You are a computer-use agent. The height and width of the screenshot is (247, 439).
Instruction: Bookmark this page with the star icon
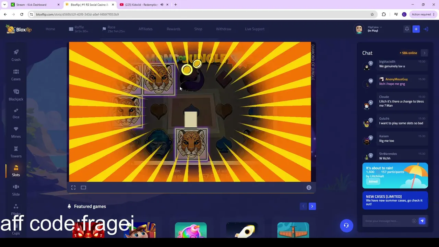(372, 14)
